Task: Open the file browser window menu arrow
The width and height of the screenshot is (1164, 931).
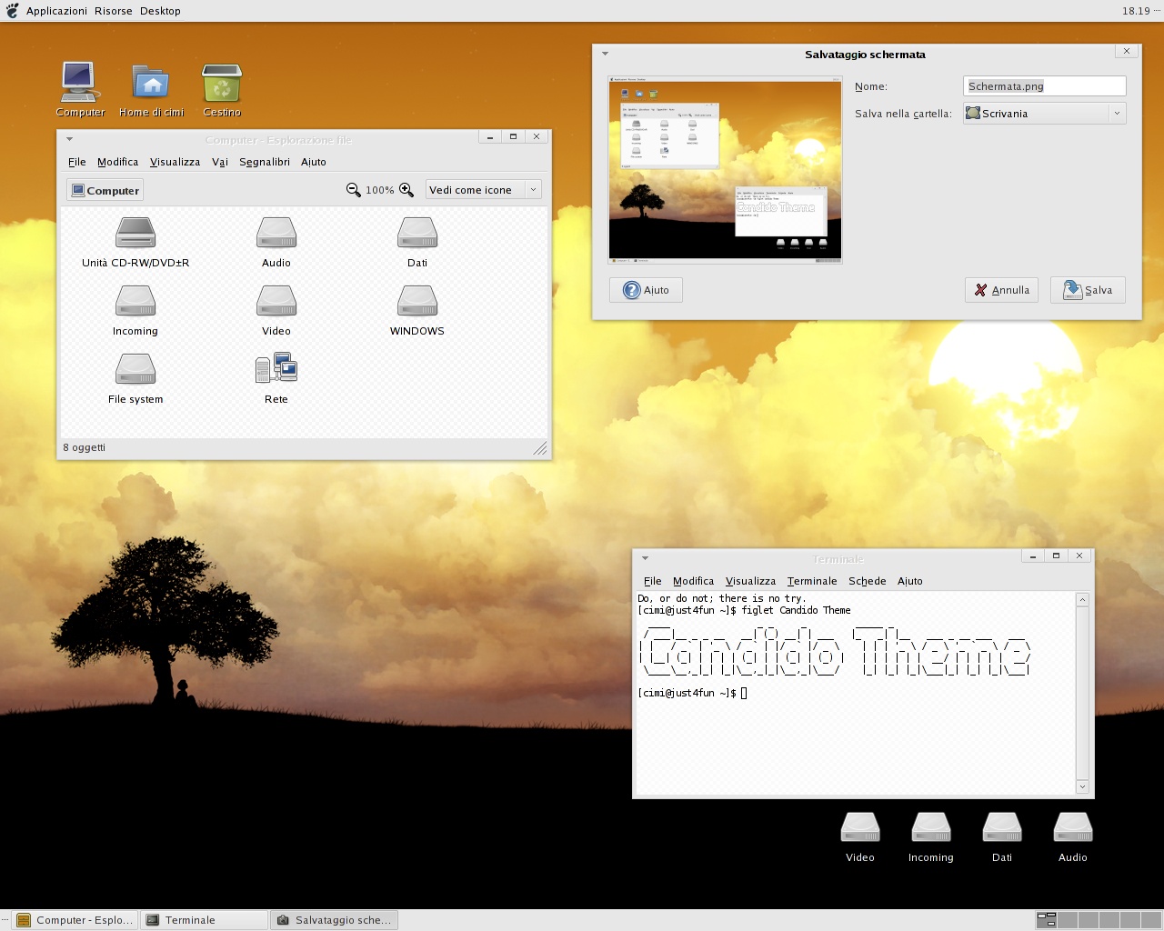Action: 69,139
